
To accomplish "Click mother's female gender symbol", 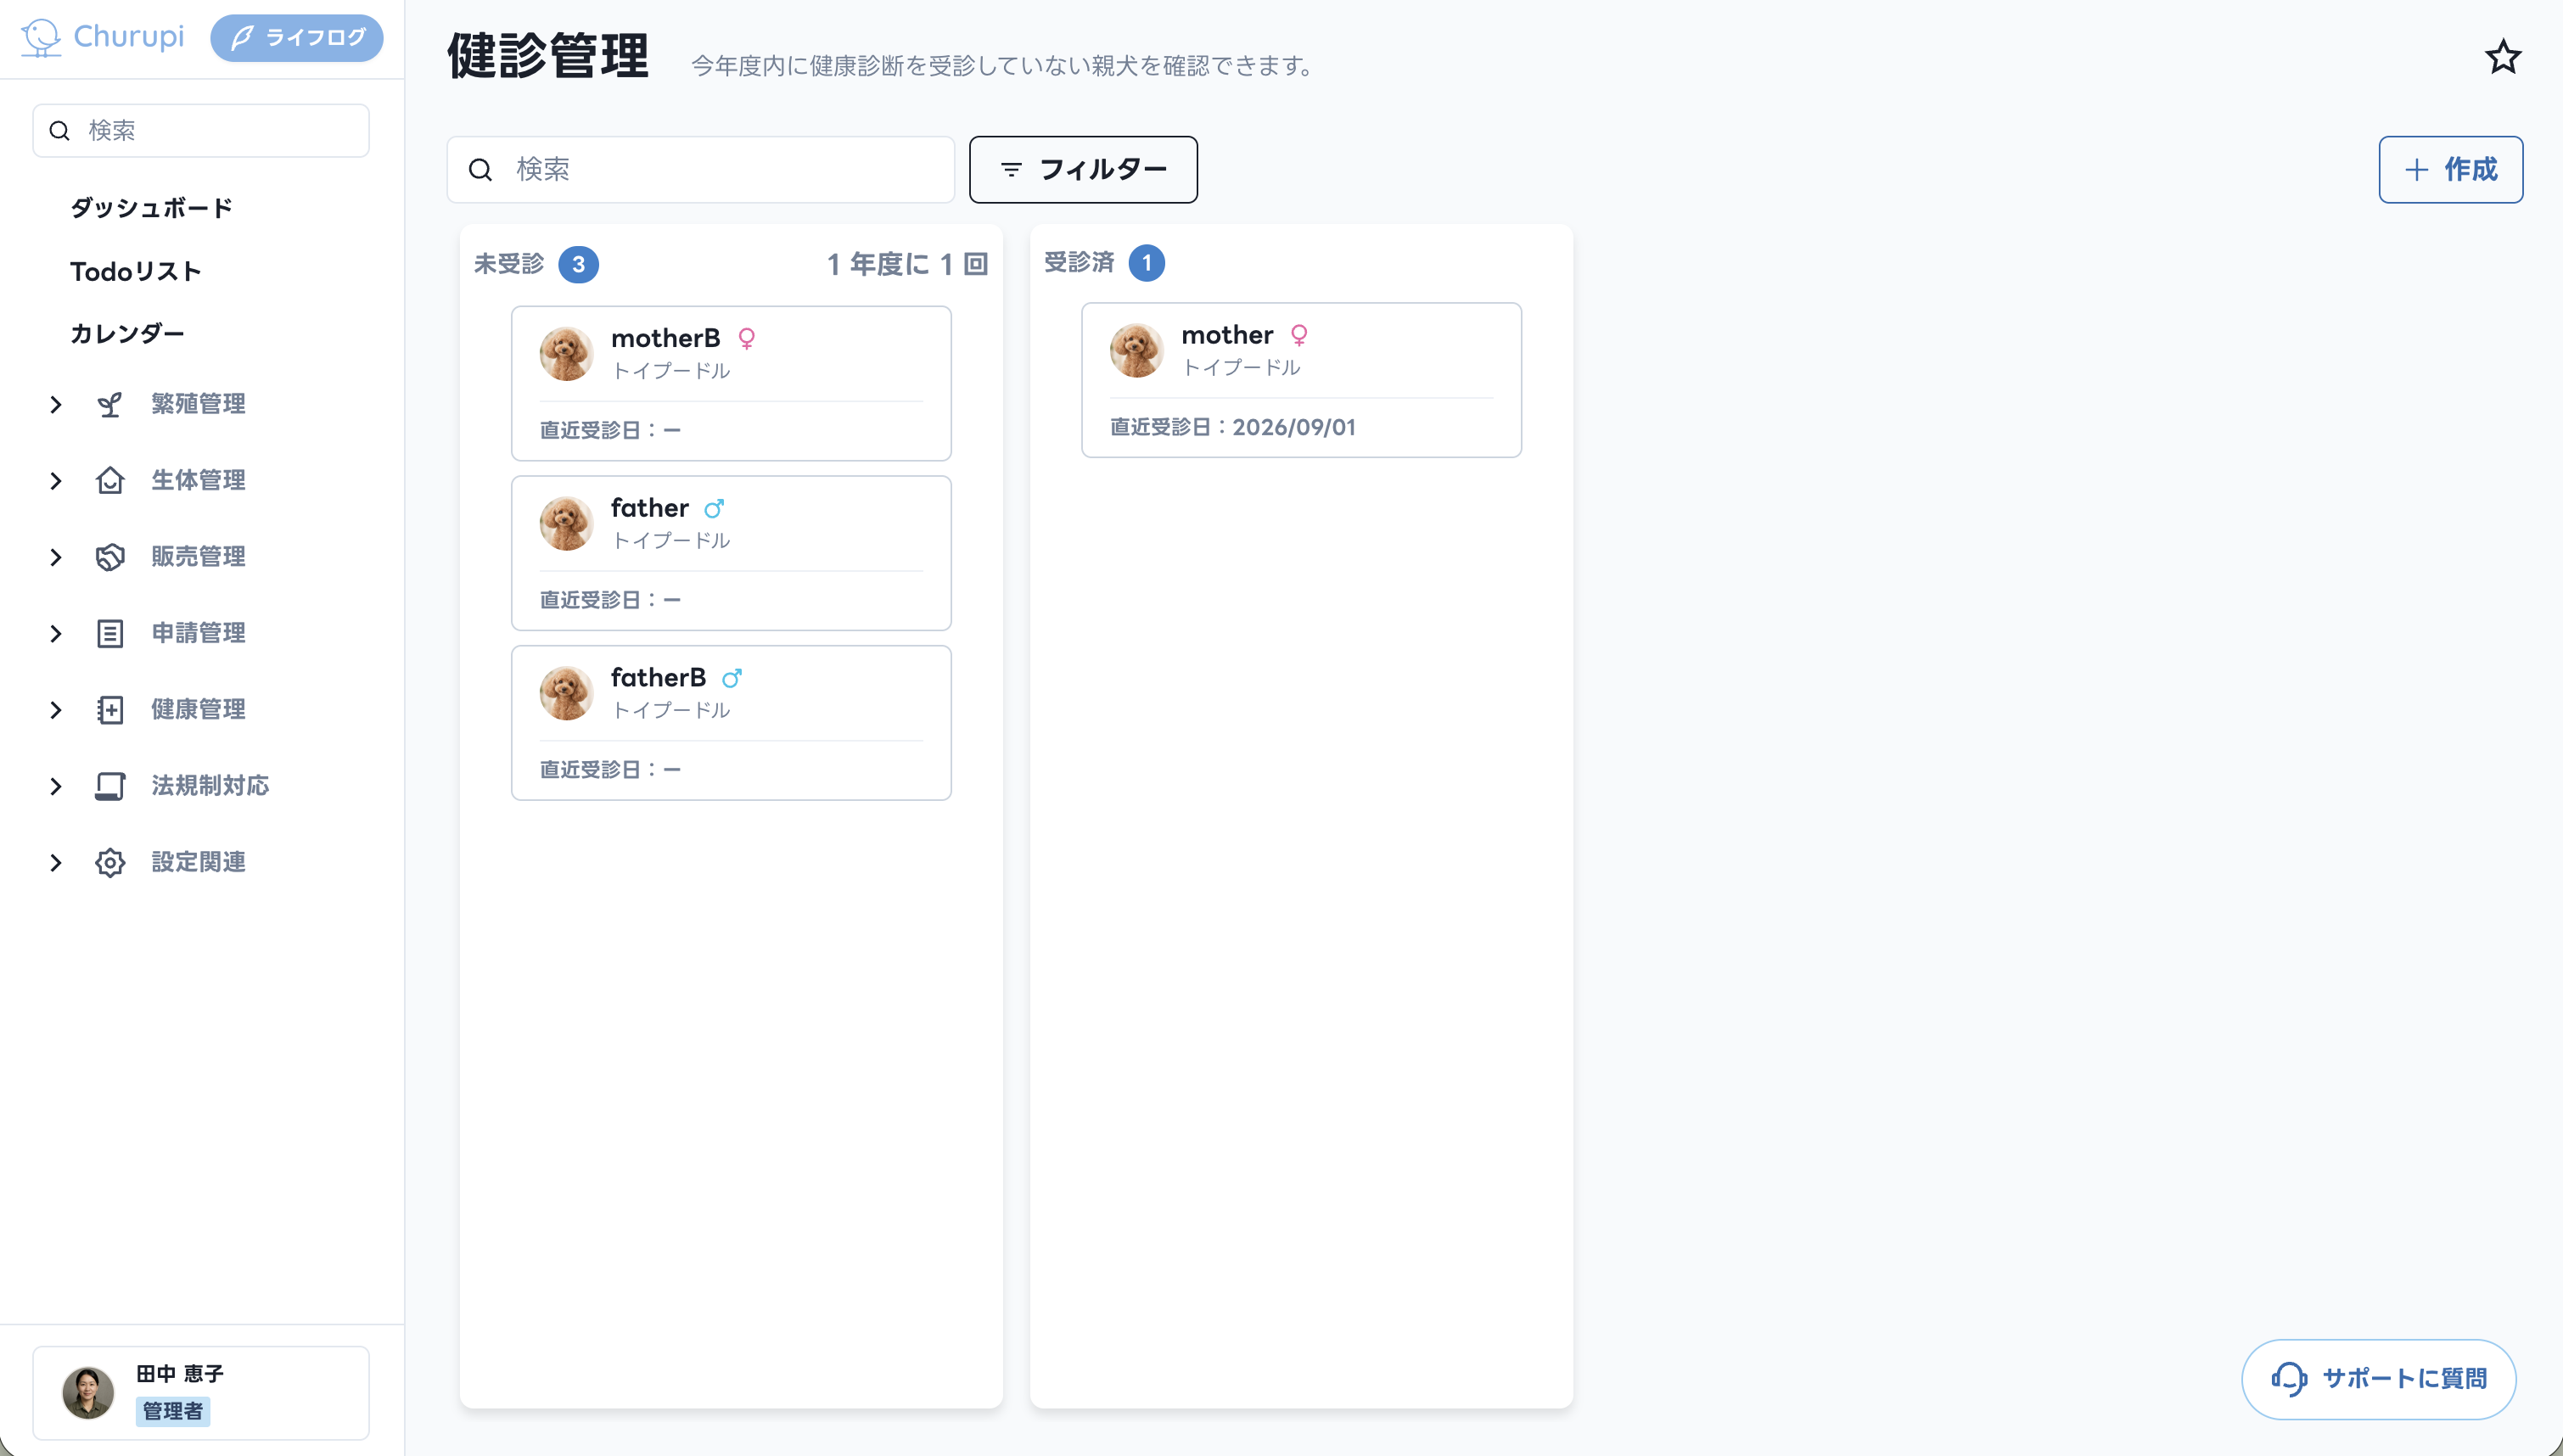I will [x=1299, y=335].
